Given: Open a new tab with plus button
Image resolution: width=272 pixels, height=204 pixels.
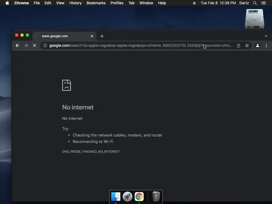Looking at the screenshot, I should [x=102, y=36].
